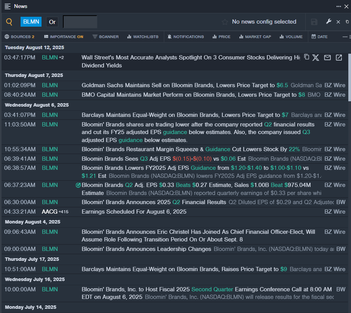Click the star icon beside news config
This screenshot has width=351, height=313.
(225, 22)
